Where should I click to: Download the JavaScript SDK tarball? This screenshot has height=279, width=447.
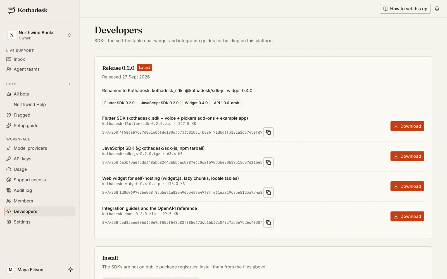click(407, 156)
